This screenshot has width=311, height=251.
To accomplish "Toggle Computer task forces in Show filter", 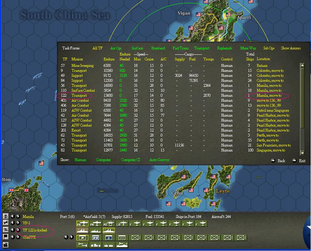I will pos(103,160).
